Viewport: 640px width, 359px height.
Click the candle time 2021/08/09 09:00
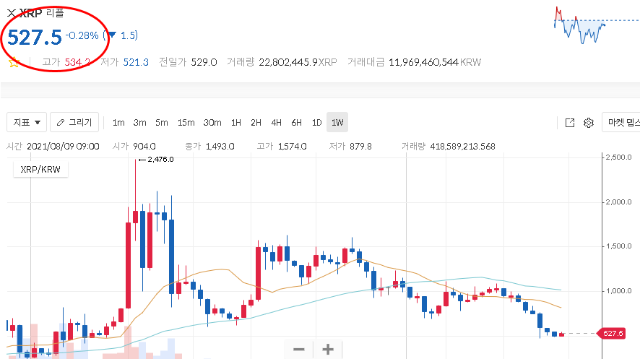pyautogui.click(x=63, y=147)
